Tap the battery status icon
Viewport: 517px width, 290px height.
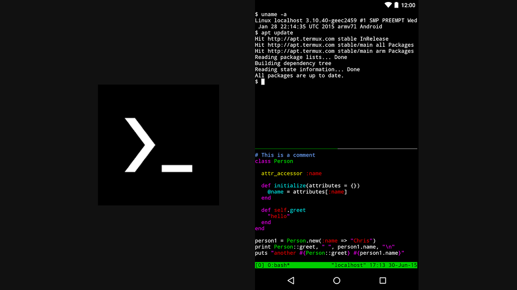pos(396,5)
